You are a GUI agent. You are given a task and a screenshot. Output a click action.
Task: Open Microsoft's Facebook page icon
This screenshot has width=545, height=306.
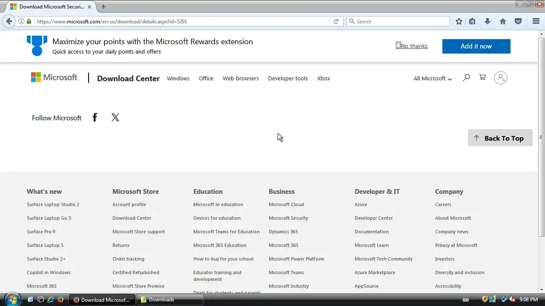95,118
